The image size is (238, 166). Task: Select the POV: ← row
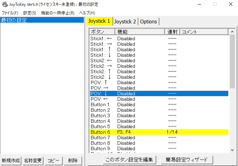tap(159, 99)
